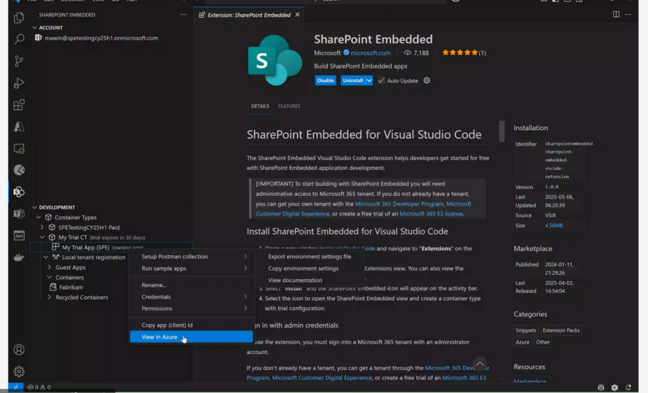Image resolution: width=648 pixels, height=393 pixels.
Task: Open the microsoft.com publisher link
Action: coord(370,53)
